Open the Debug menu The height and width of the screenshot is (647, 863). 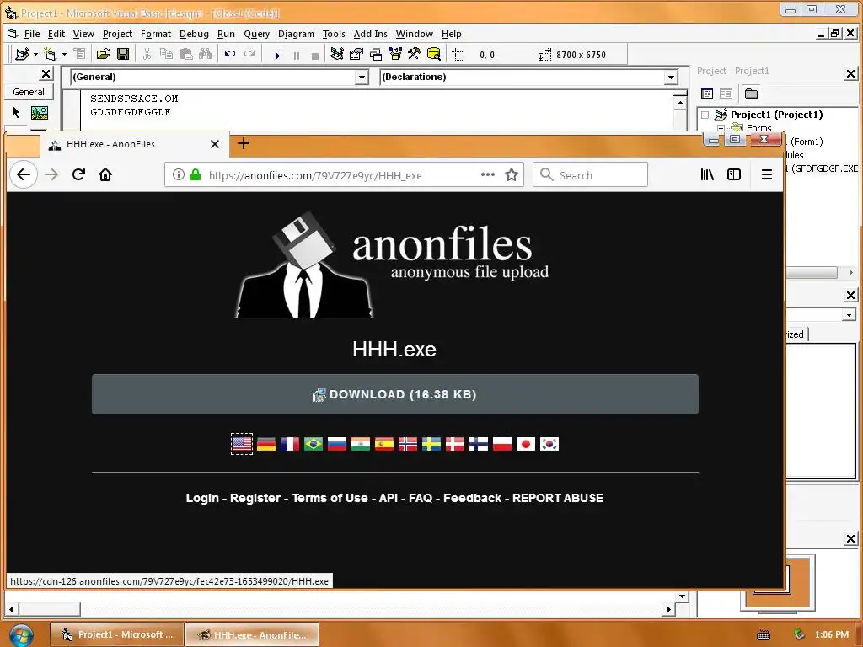coord(194,34)
